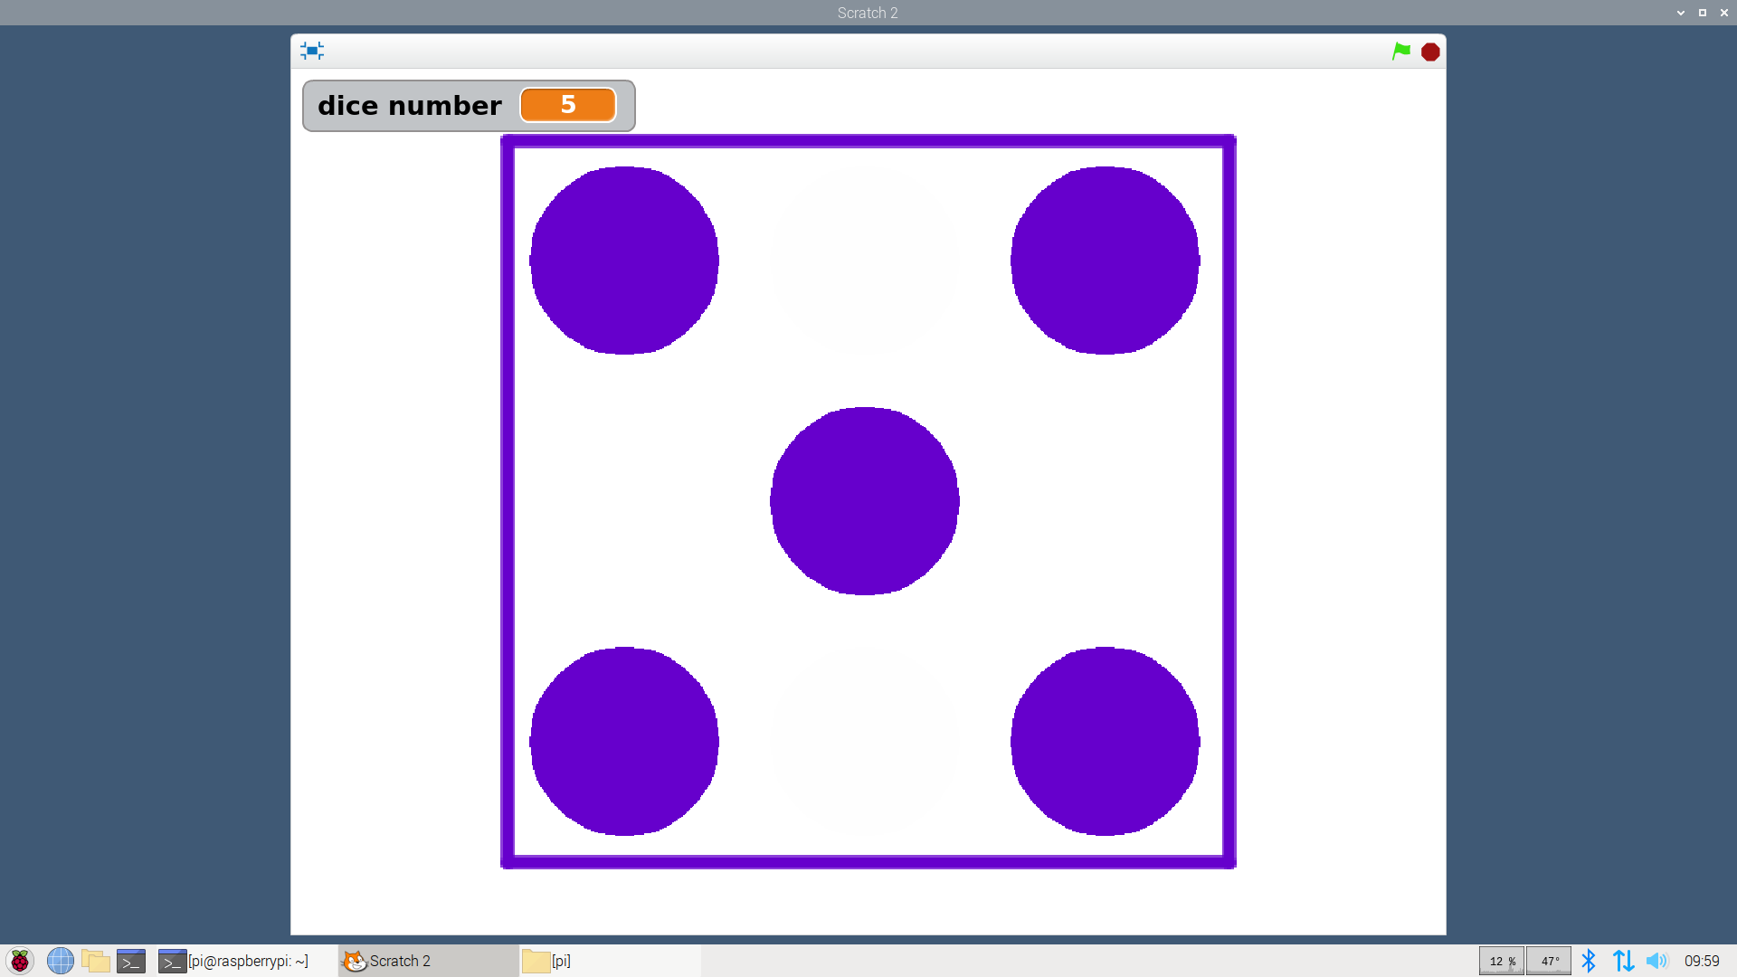The height and width of the screenshot is (977, 1737).
Task: Open the window options chevron in title bar
Action: [1680, 13]
